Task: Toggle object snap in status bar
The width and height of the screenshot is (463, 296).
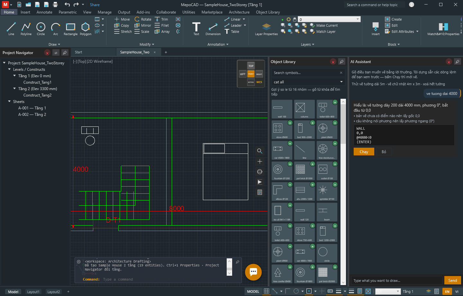Action: click(x=309, y=291)
